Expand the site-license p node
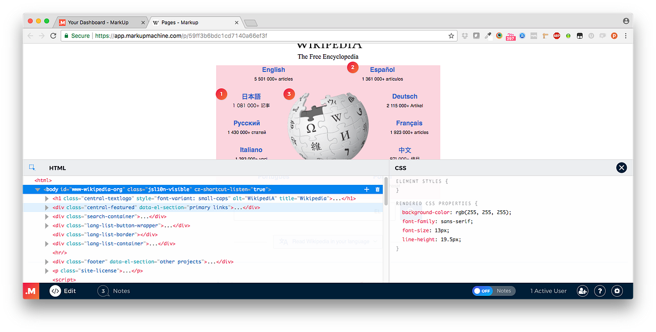This screenshot has height=332, width=656. pos(47,271)
